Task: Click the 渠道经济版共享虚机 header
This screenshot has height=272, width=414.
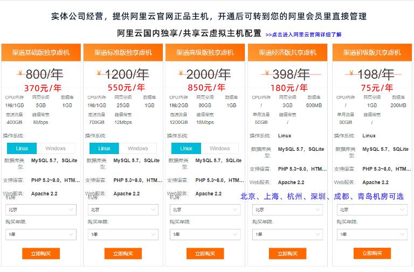Action: tap(287, 52)
